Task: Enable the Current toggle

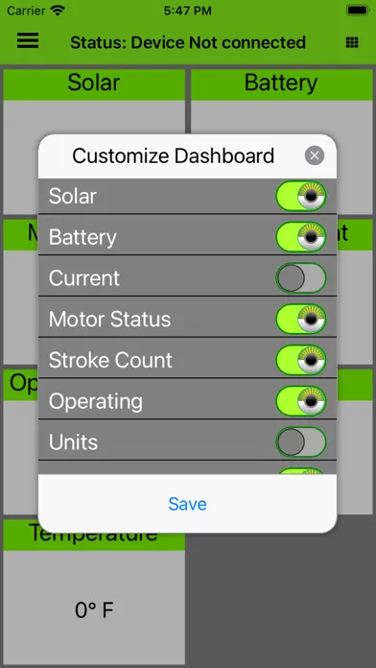Action: coord(301,277)
